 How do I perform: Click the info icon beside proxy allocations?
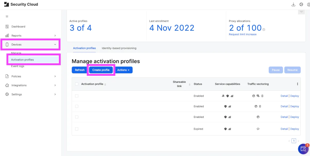[x=264, y=30]
